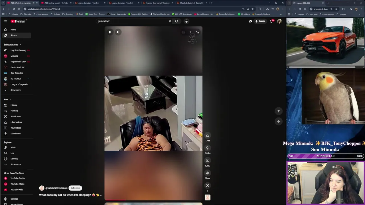Open Playlists in the sidebar
Viewport: 365px width, 205px height.
click(17, 111)
